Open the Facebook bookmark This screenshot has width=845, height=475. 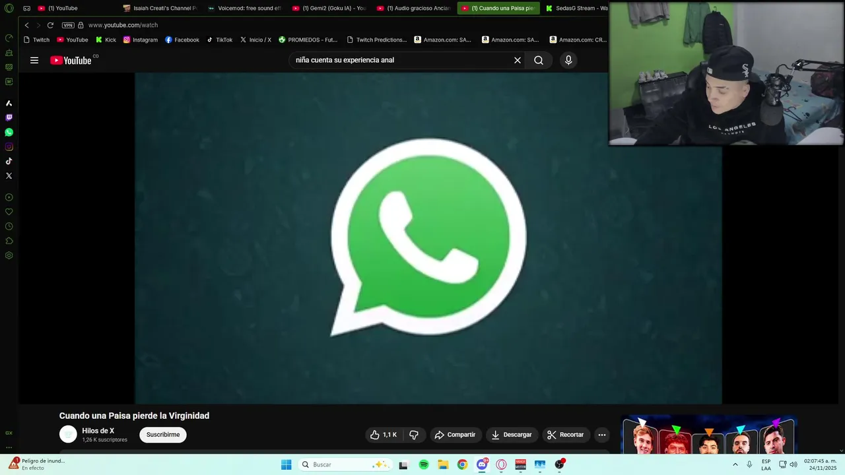[182, 40]
